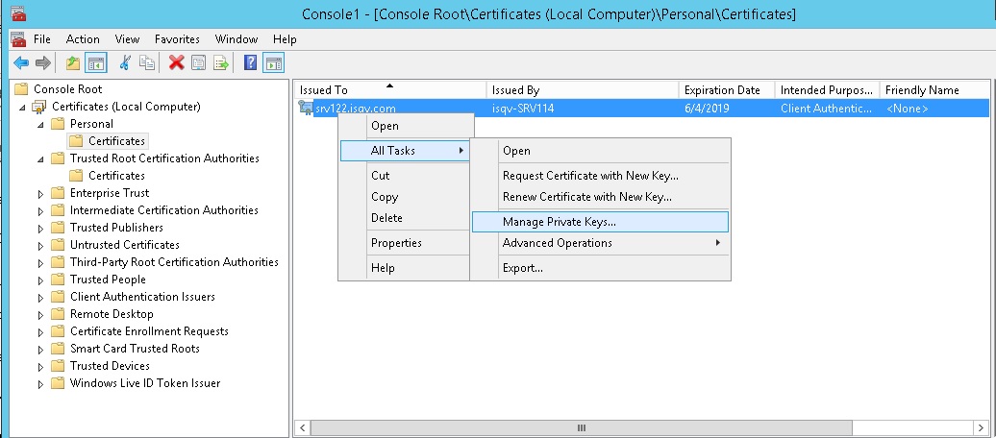Click the Back arrow toolbar icon

[21, 63]
